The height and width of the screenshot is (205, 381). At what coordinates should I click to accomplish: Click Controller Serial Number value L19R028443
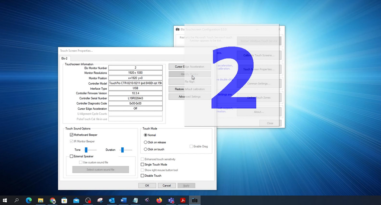pyautogui.click(x=135, y=98)
